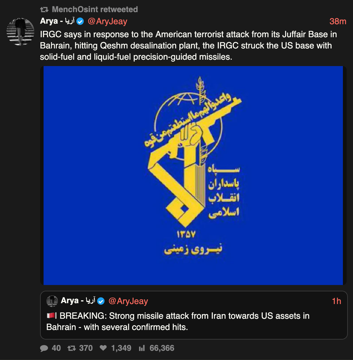Viewport: 353px width, 360px height.
Task: Open Arya's profile avatar picture
Action: point(20,32)
